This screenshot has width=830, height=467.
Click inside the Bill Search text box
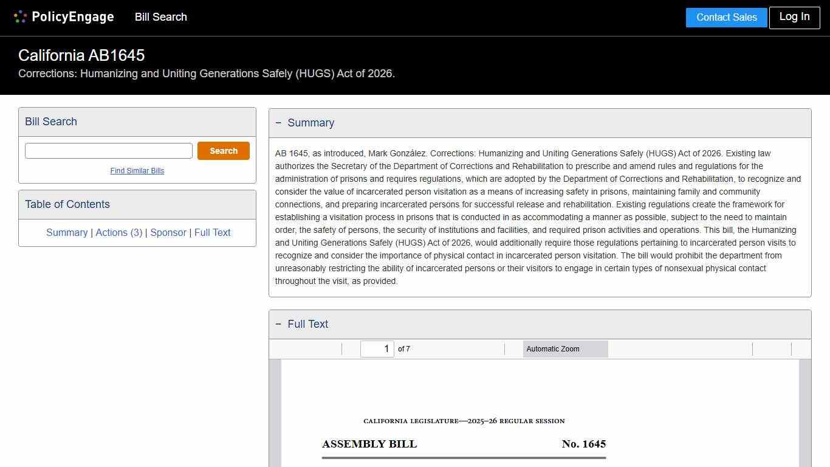[x=108, y=150]
